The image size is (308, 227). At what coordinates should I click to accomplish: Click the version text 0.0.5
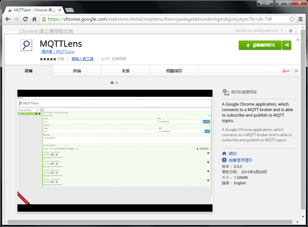pos(238,167)
